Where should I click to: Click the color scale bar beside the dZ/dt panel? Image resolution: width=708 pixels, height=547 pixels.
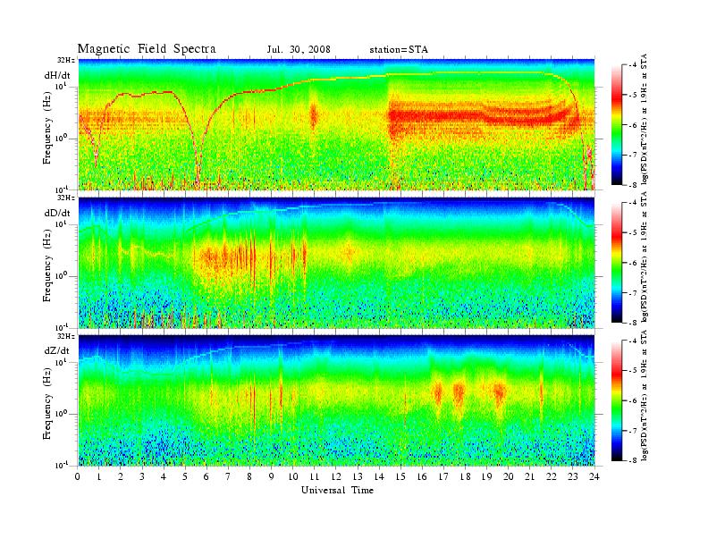tap(617, 400)
